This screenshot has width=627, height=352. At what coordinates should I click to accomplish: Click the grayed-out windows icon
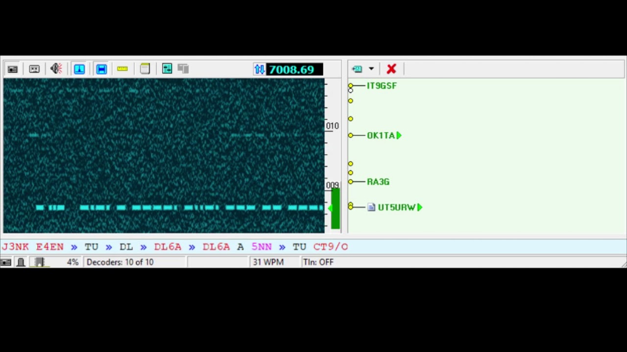183,69
